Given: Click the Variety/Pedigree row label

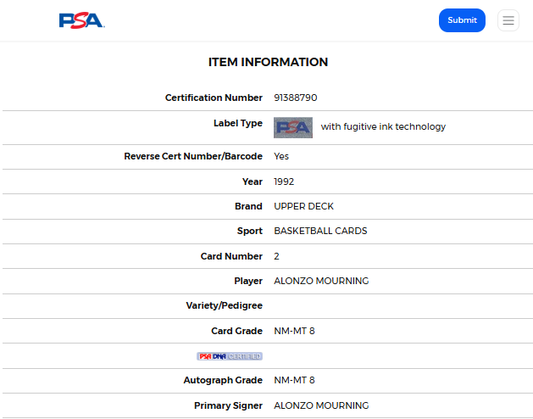Looking at the screenshot, I should click(x=225, y=305).
